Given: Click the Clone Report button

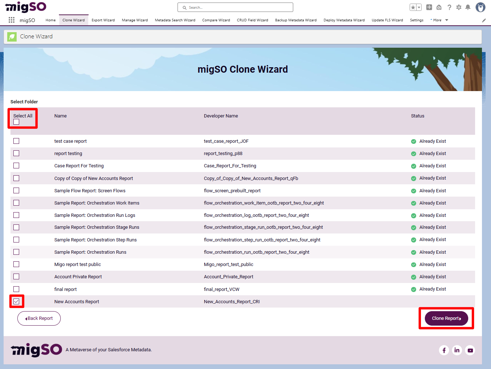Looking at the screenshot, I should tap(446, 318).
